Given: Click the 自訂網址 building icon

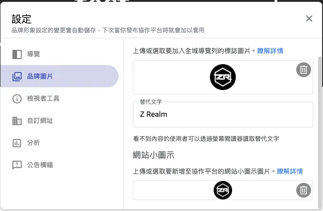Looking at the screenshot, I should [x=17, y=121].
